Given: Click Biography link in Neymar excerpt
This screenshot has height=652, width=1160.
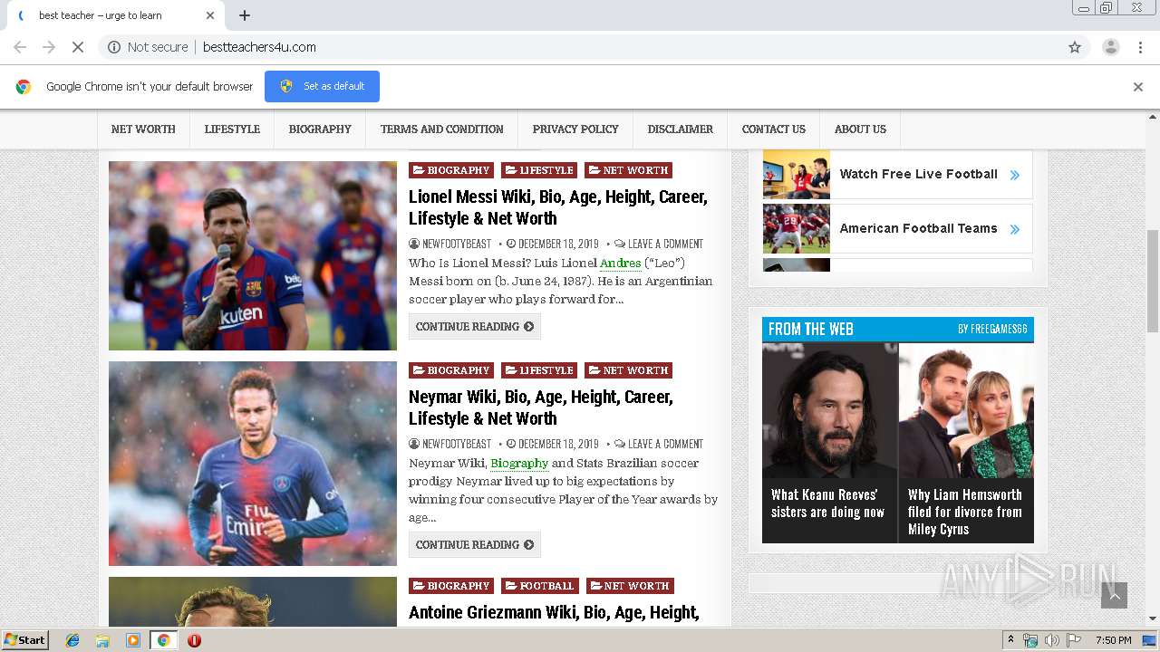Looking at the screenshot, I should click(x=519, y=464).
